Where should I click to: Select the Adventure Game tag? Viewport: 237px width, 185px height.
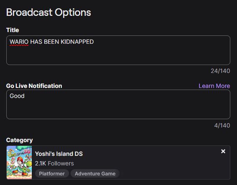[95, 174]
